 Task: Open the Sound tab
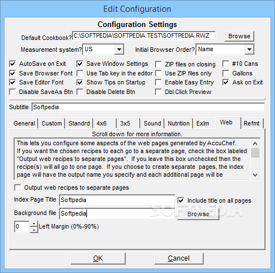click(x=152, y=123)
